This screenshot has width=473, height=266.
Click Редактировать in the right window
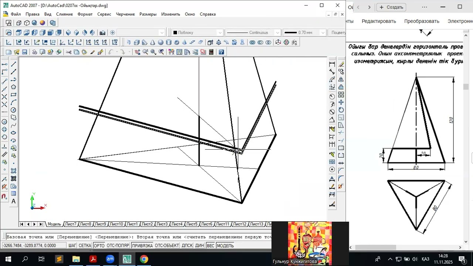coord(379,21)
